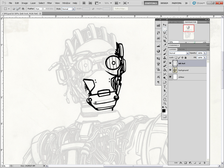
Task: Hide the ink test layer
Action: [170, 63]
